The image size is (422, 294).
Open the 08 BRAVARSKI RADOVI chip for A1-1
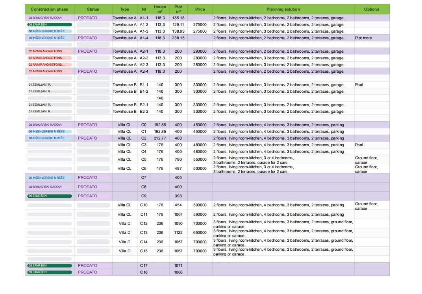50,18
